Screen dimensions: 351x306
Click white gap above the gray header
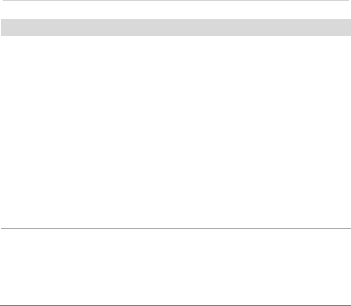click(x=175, y=10)
